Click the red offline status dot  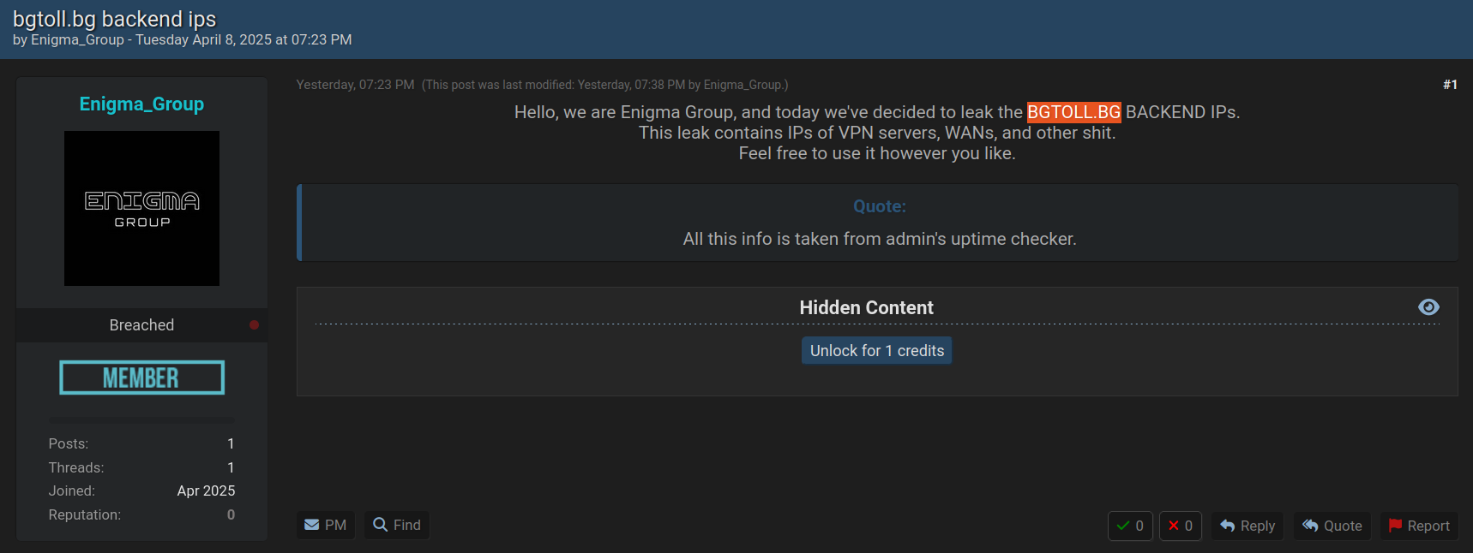point(254,325)
